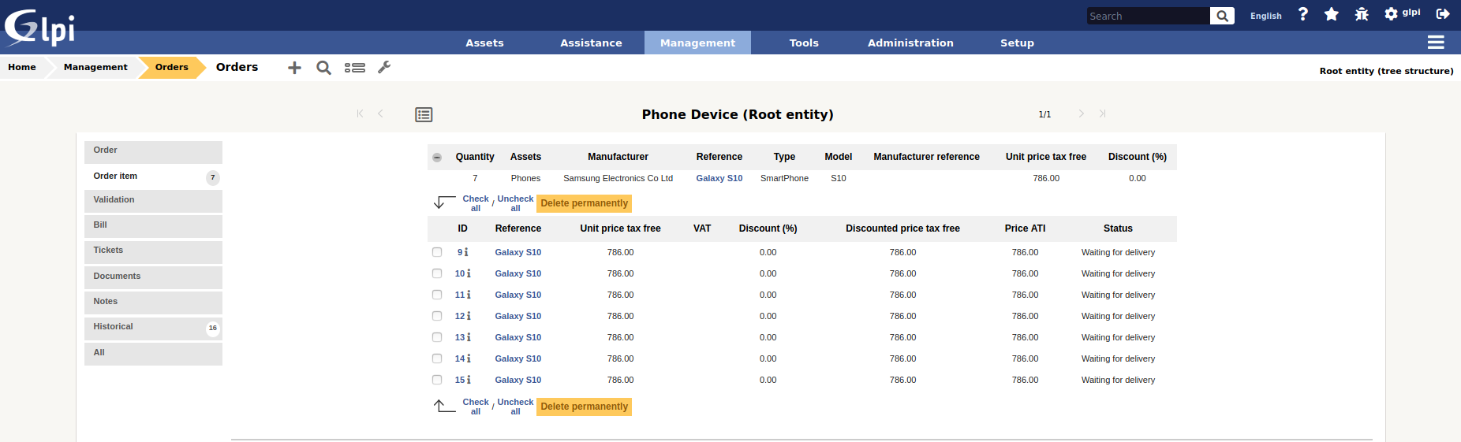This screenshot has width=1461, height=442.
Task: Click the wrench icon next to Orders
Action: point(384,68)
